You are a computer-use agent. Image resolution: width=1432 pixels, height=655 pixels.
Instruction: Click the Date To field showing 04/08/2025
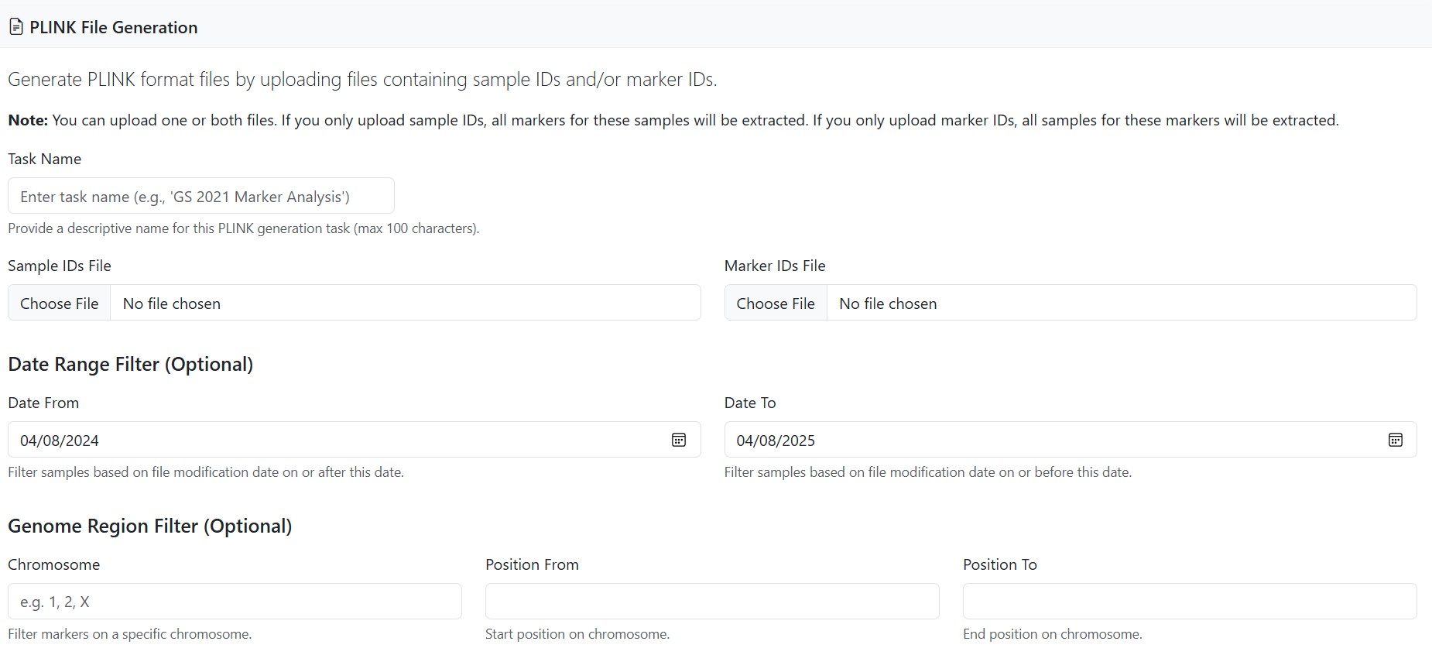point(1071,440)
